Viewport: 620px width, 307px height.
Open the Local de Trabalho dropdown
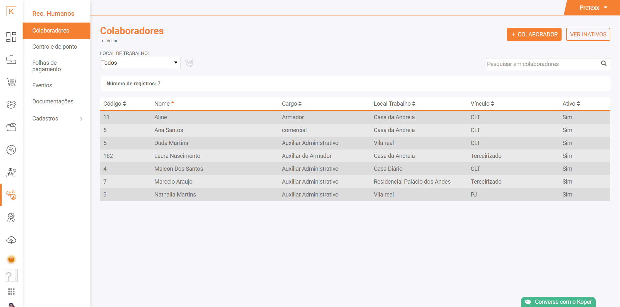[x=140, y=63]
